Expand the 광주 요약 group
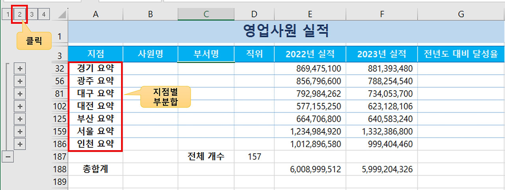 (20, 81)
